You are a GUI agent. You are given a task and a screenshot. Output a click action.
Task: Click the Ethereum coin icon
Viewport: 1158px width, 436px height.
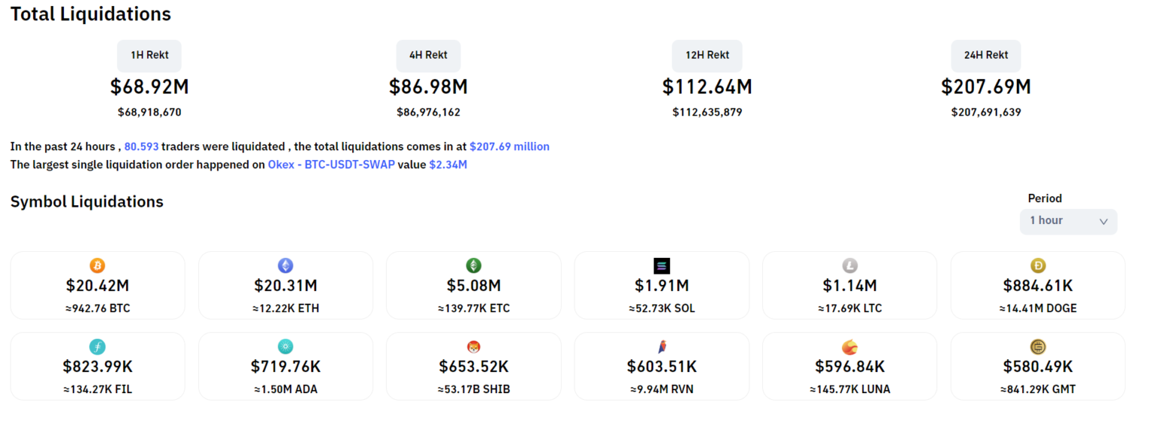coord(286,266)
